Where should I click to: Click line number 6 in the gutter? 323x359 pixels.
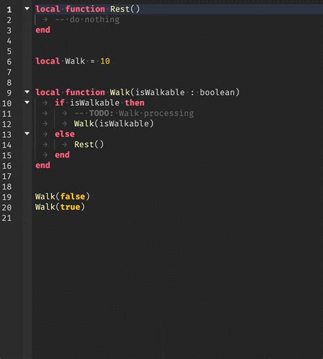tap(9, 62)
